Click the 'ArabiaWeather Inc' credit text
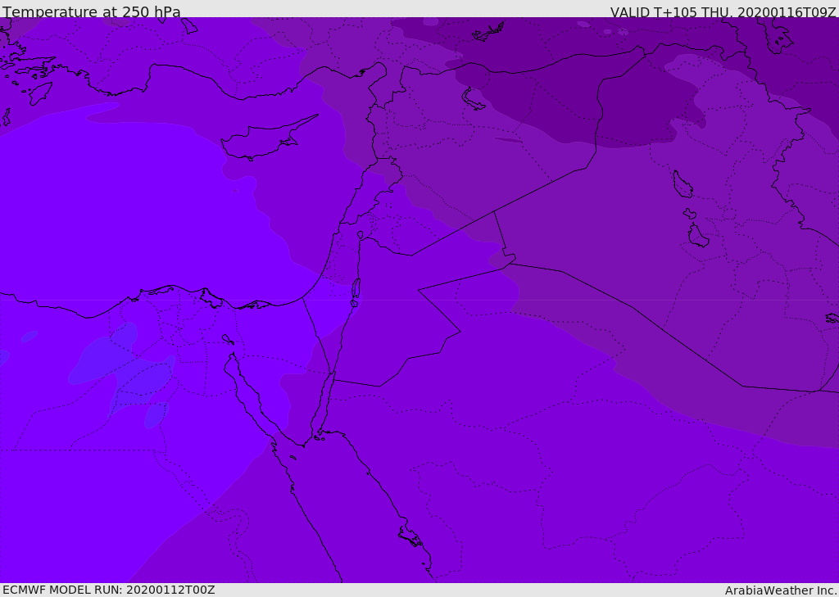Viewport: 839px width, 597px height. click(x=781, y=590)
